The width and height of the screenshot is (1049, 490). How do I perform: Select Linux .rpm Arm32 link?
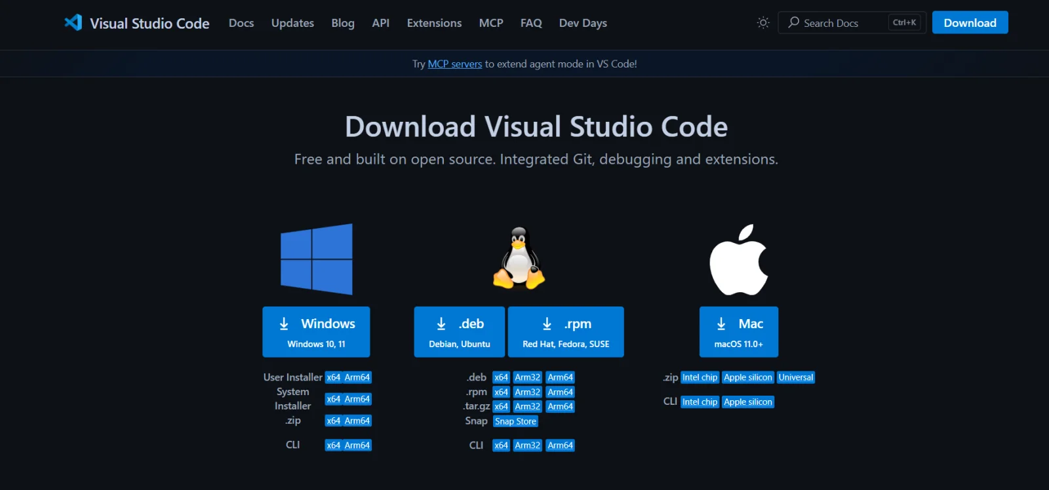528,392
